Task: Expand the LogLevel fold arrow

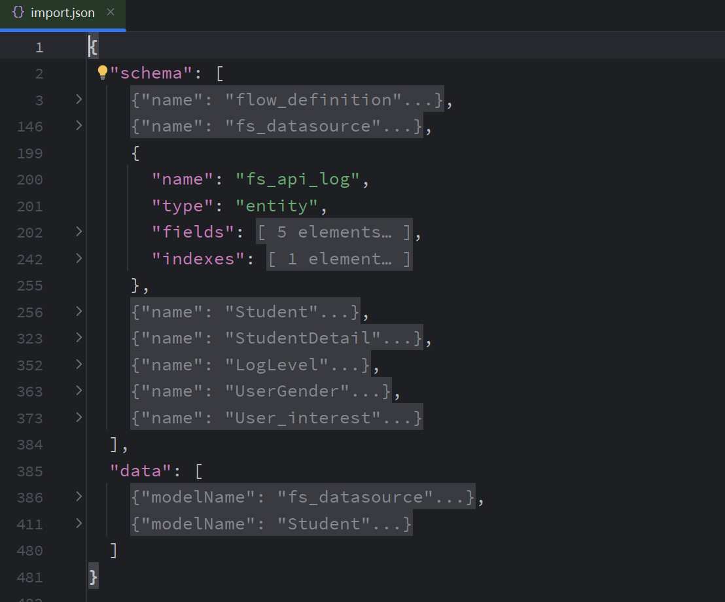Action: [79, 365]
